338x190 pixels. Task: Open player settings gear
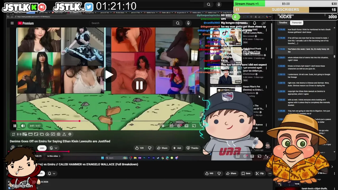coord(179,126)
